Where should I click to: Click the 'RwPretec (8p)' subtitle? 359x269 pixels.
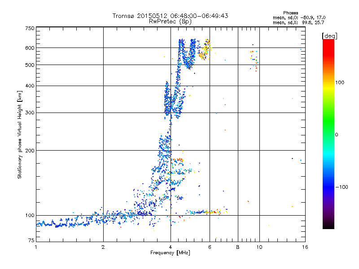pos(170,22)
